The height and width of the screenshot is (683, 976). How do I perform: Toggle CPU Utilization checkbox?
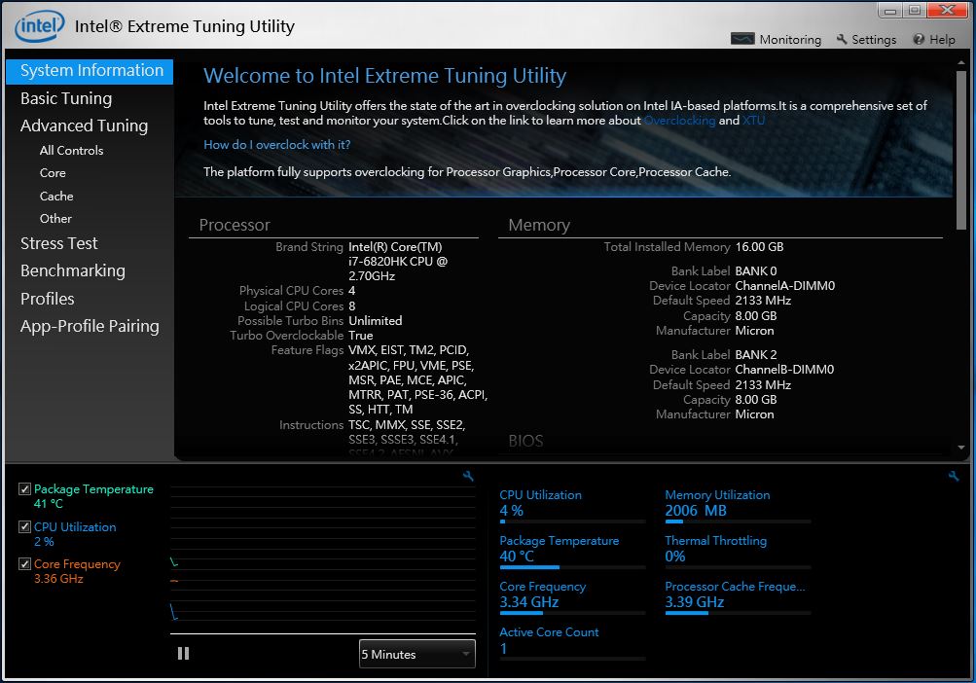tap(24, 526)
